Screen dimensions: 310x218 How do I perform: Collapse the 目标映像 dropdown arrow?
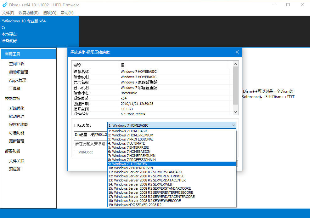click(x=233, y=125)
